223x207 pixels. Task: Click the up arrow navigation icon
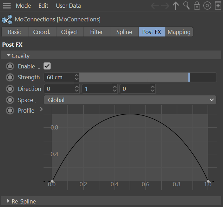176,6
